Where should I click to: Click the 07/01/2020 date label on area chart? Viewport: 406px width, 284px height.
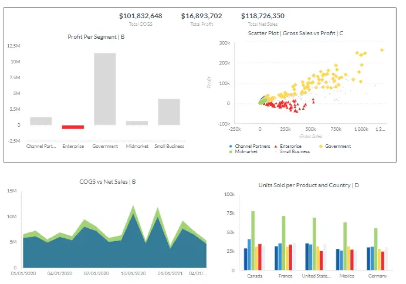(x=96, y=273)
